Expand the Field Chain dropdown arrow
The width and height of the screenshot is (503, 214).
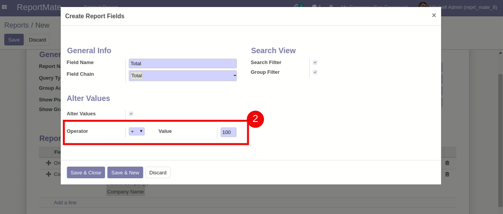(235, 76)
